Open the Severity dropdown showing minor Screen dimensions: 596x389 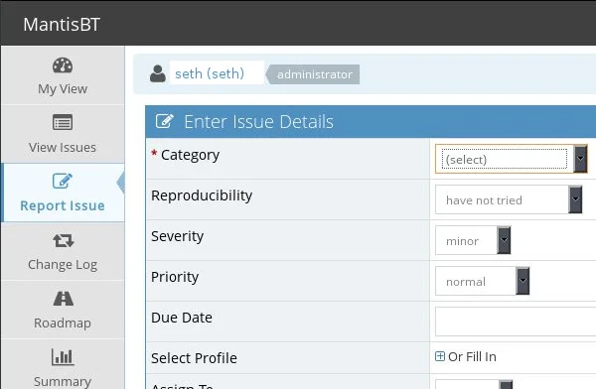click(473, 240)
